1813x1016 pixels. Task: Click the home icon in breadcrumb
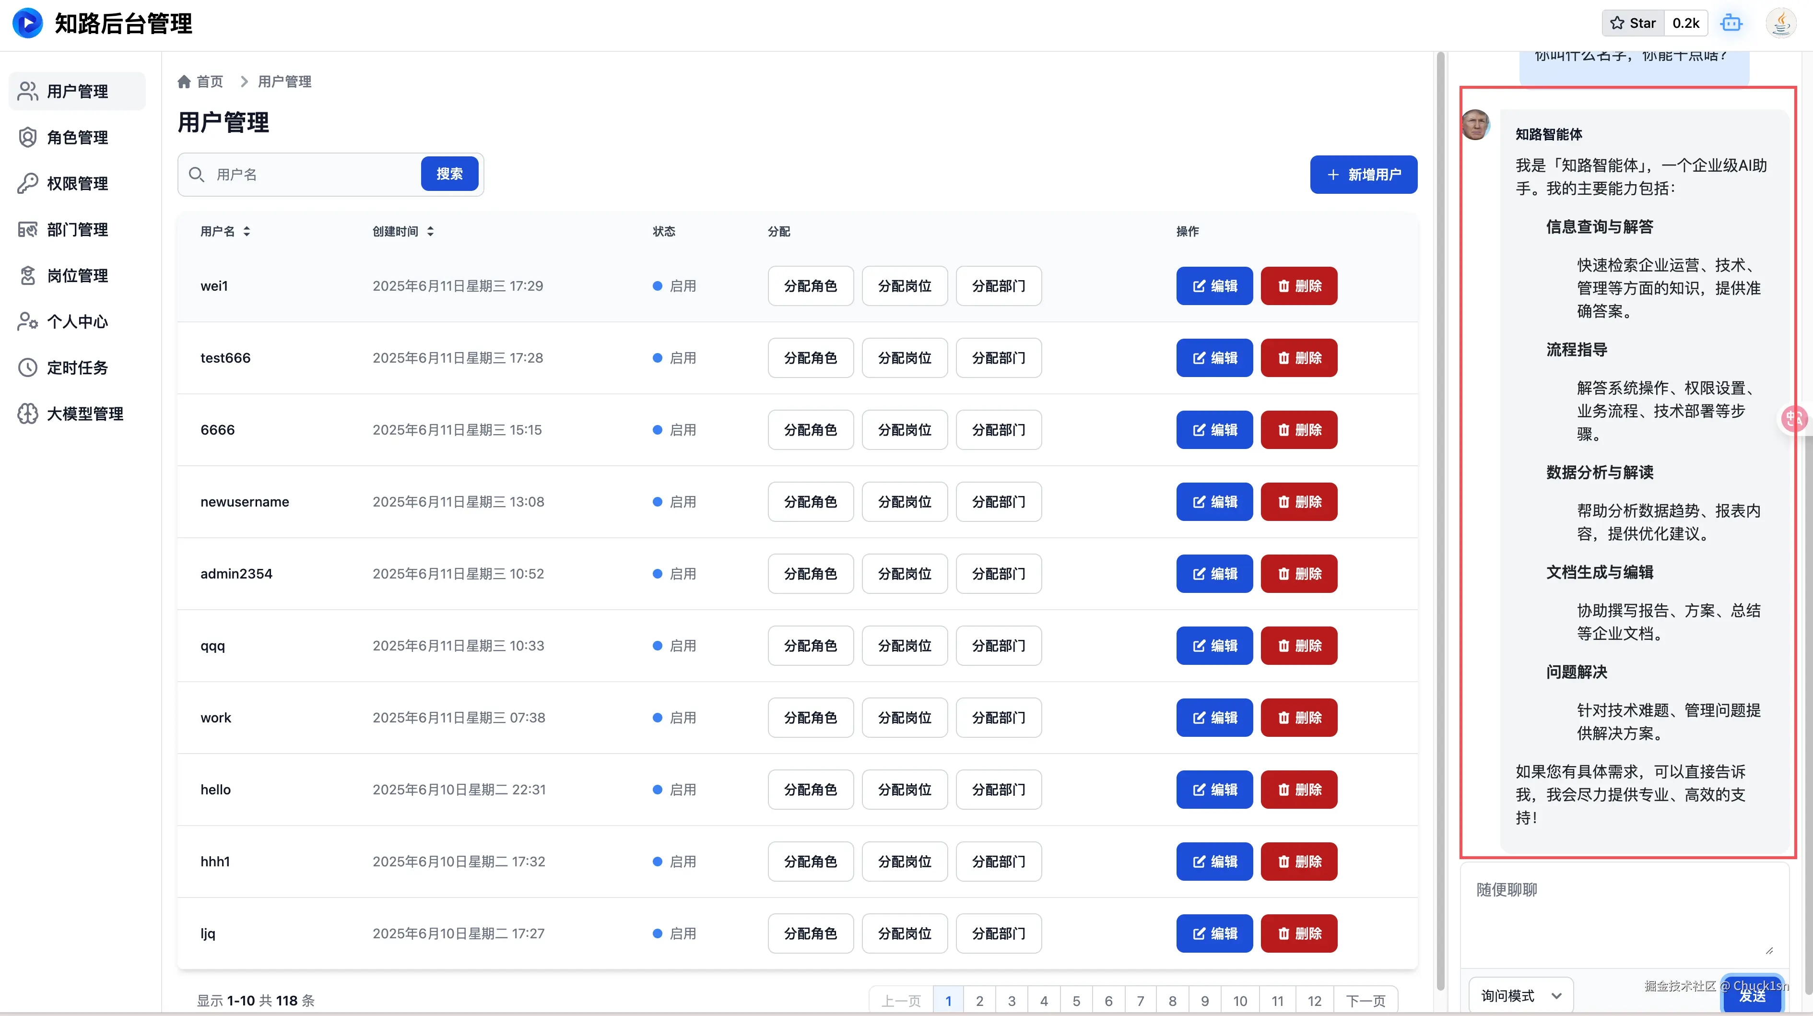pos(184,82)
